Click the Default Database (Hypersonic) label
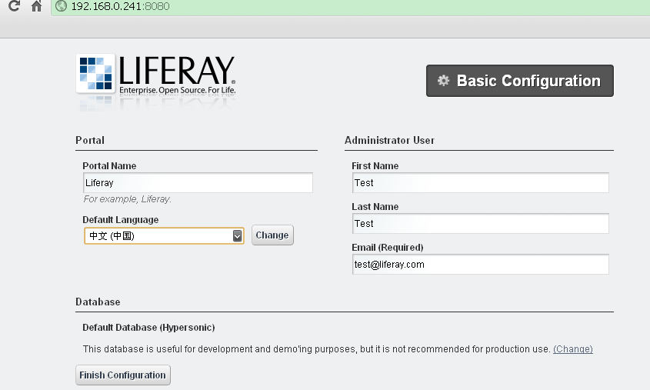 148,328
